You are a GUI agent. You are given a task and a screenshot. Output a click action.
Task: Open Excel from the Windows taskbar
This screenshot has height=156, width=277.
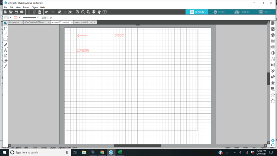click(x=120, y=152)
